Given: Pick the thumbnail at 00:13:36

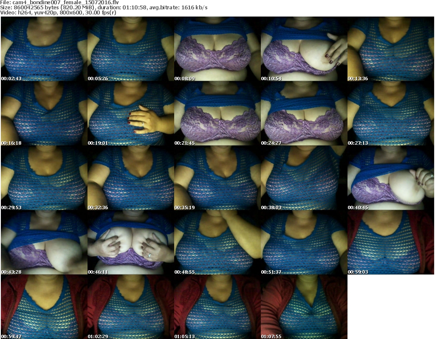Looking at the screenshot, I should pyautogui.click(x=391, y=49).
